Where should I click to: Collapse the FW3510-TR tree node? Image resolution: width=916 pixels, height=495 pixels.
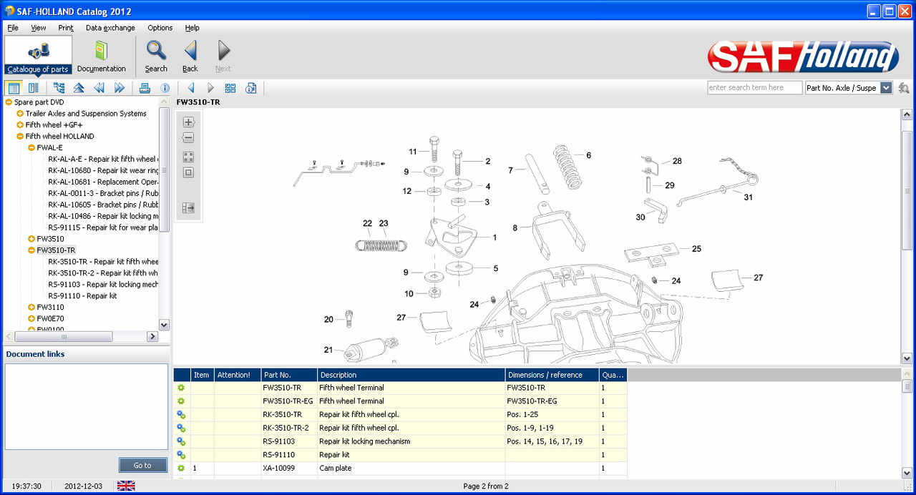[31, 250]
